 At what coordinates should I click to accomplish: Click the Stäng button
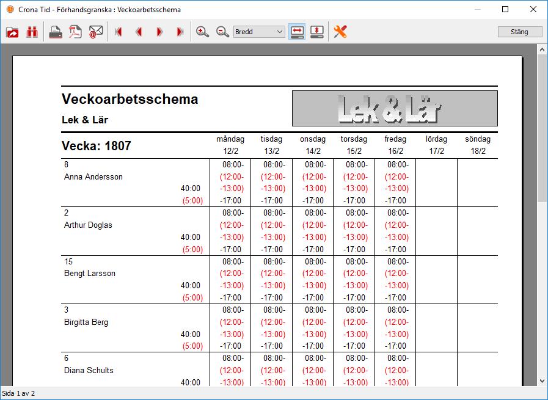pos(520,32)
